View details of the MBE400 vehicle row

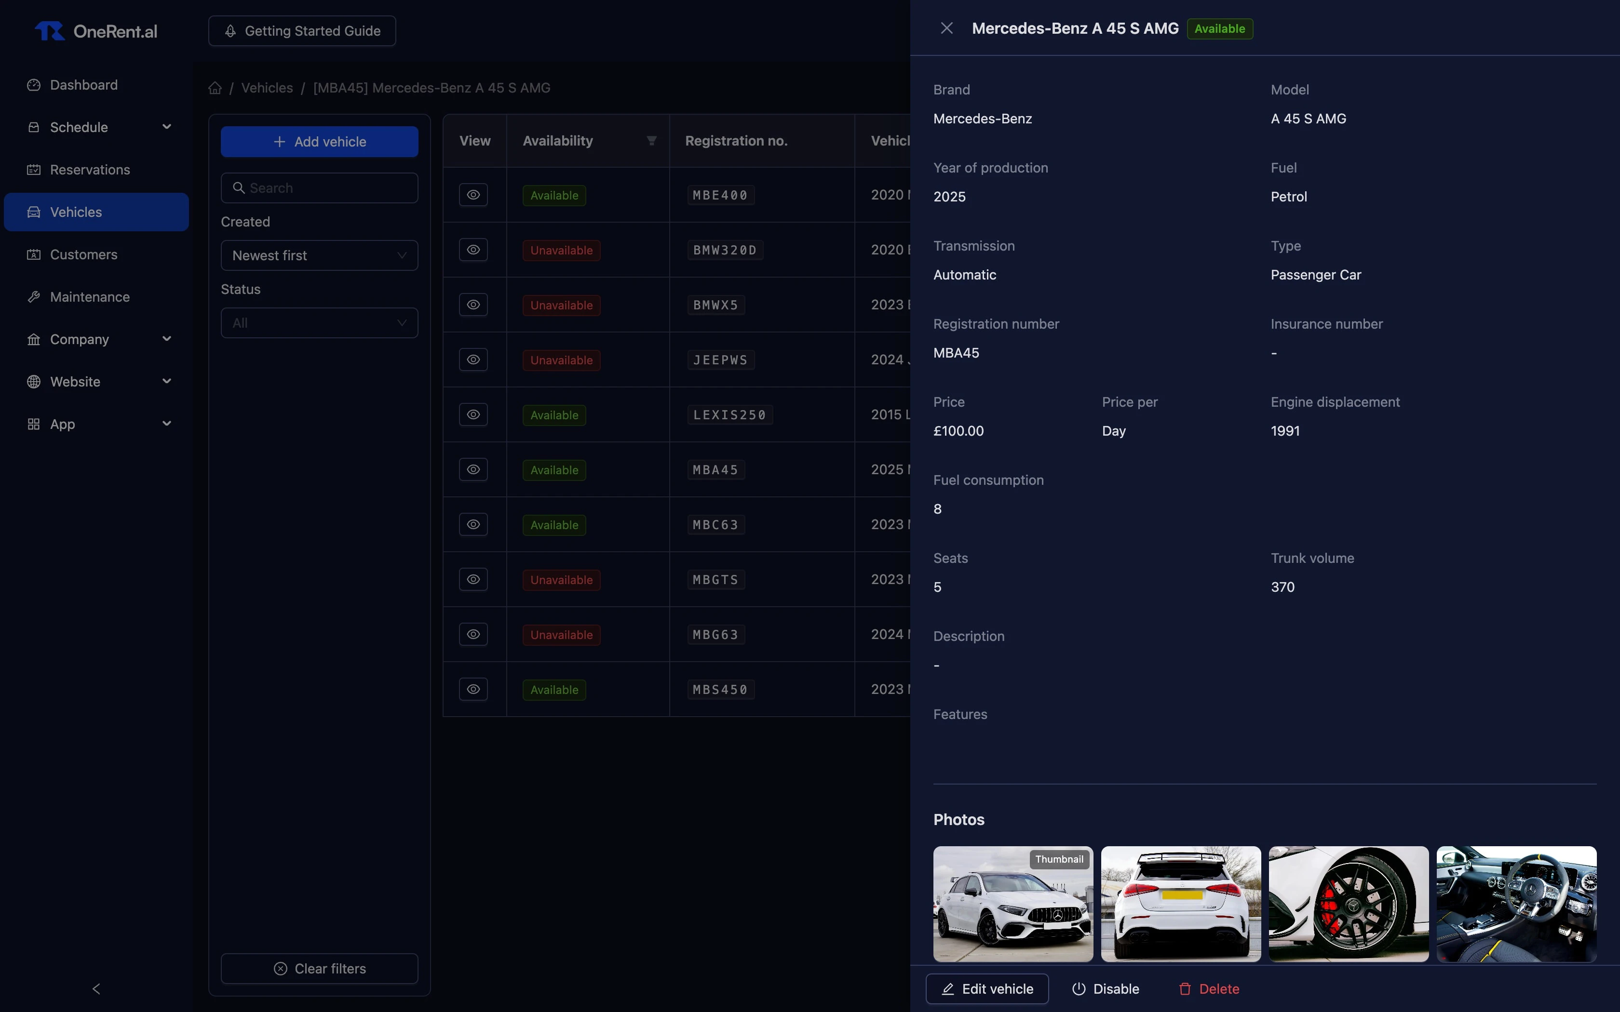coord(473,195)
